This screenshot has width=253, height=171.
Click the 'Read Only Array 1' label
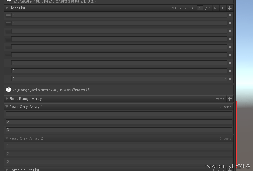coord(26,107)
